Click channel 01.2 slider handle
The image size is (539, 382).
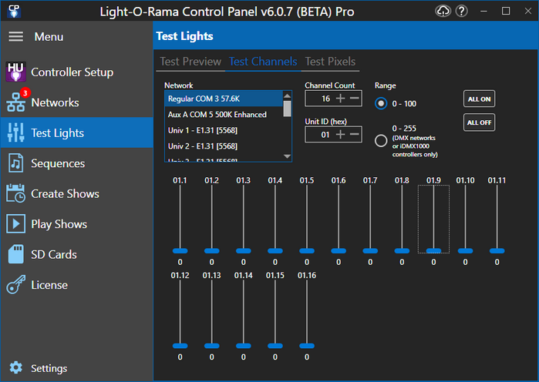(x=211, y=251)
